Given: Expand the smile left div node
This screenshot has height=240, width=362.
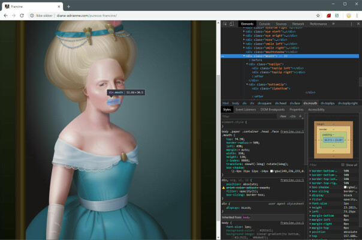Looking at the screenshot, I should click(244, 44).
